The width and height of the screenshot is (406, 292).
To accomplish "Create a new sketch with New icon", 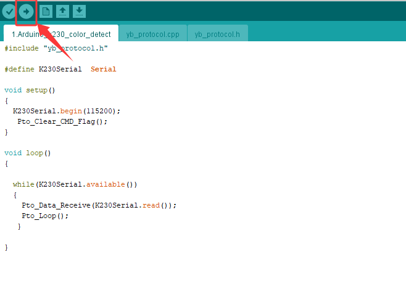I will [x=46, y=12].
